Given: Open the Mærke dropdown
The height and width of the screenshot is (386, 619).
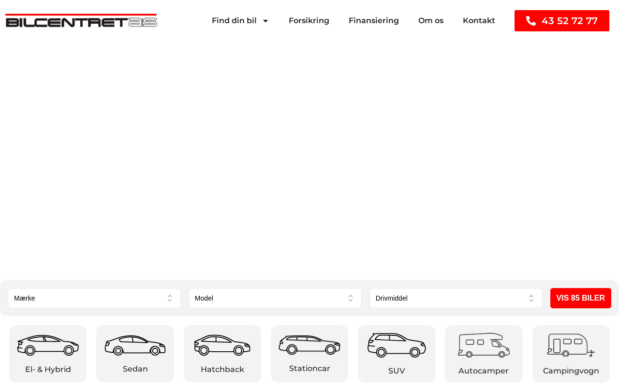Looking at the screenshot, I should pyautogui.click(x=94, y=298).
